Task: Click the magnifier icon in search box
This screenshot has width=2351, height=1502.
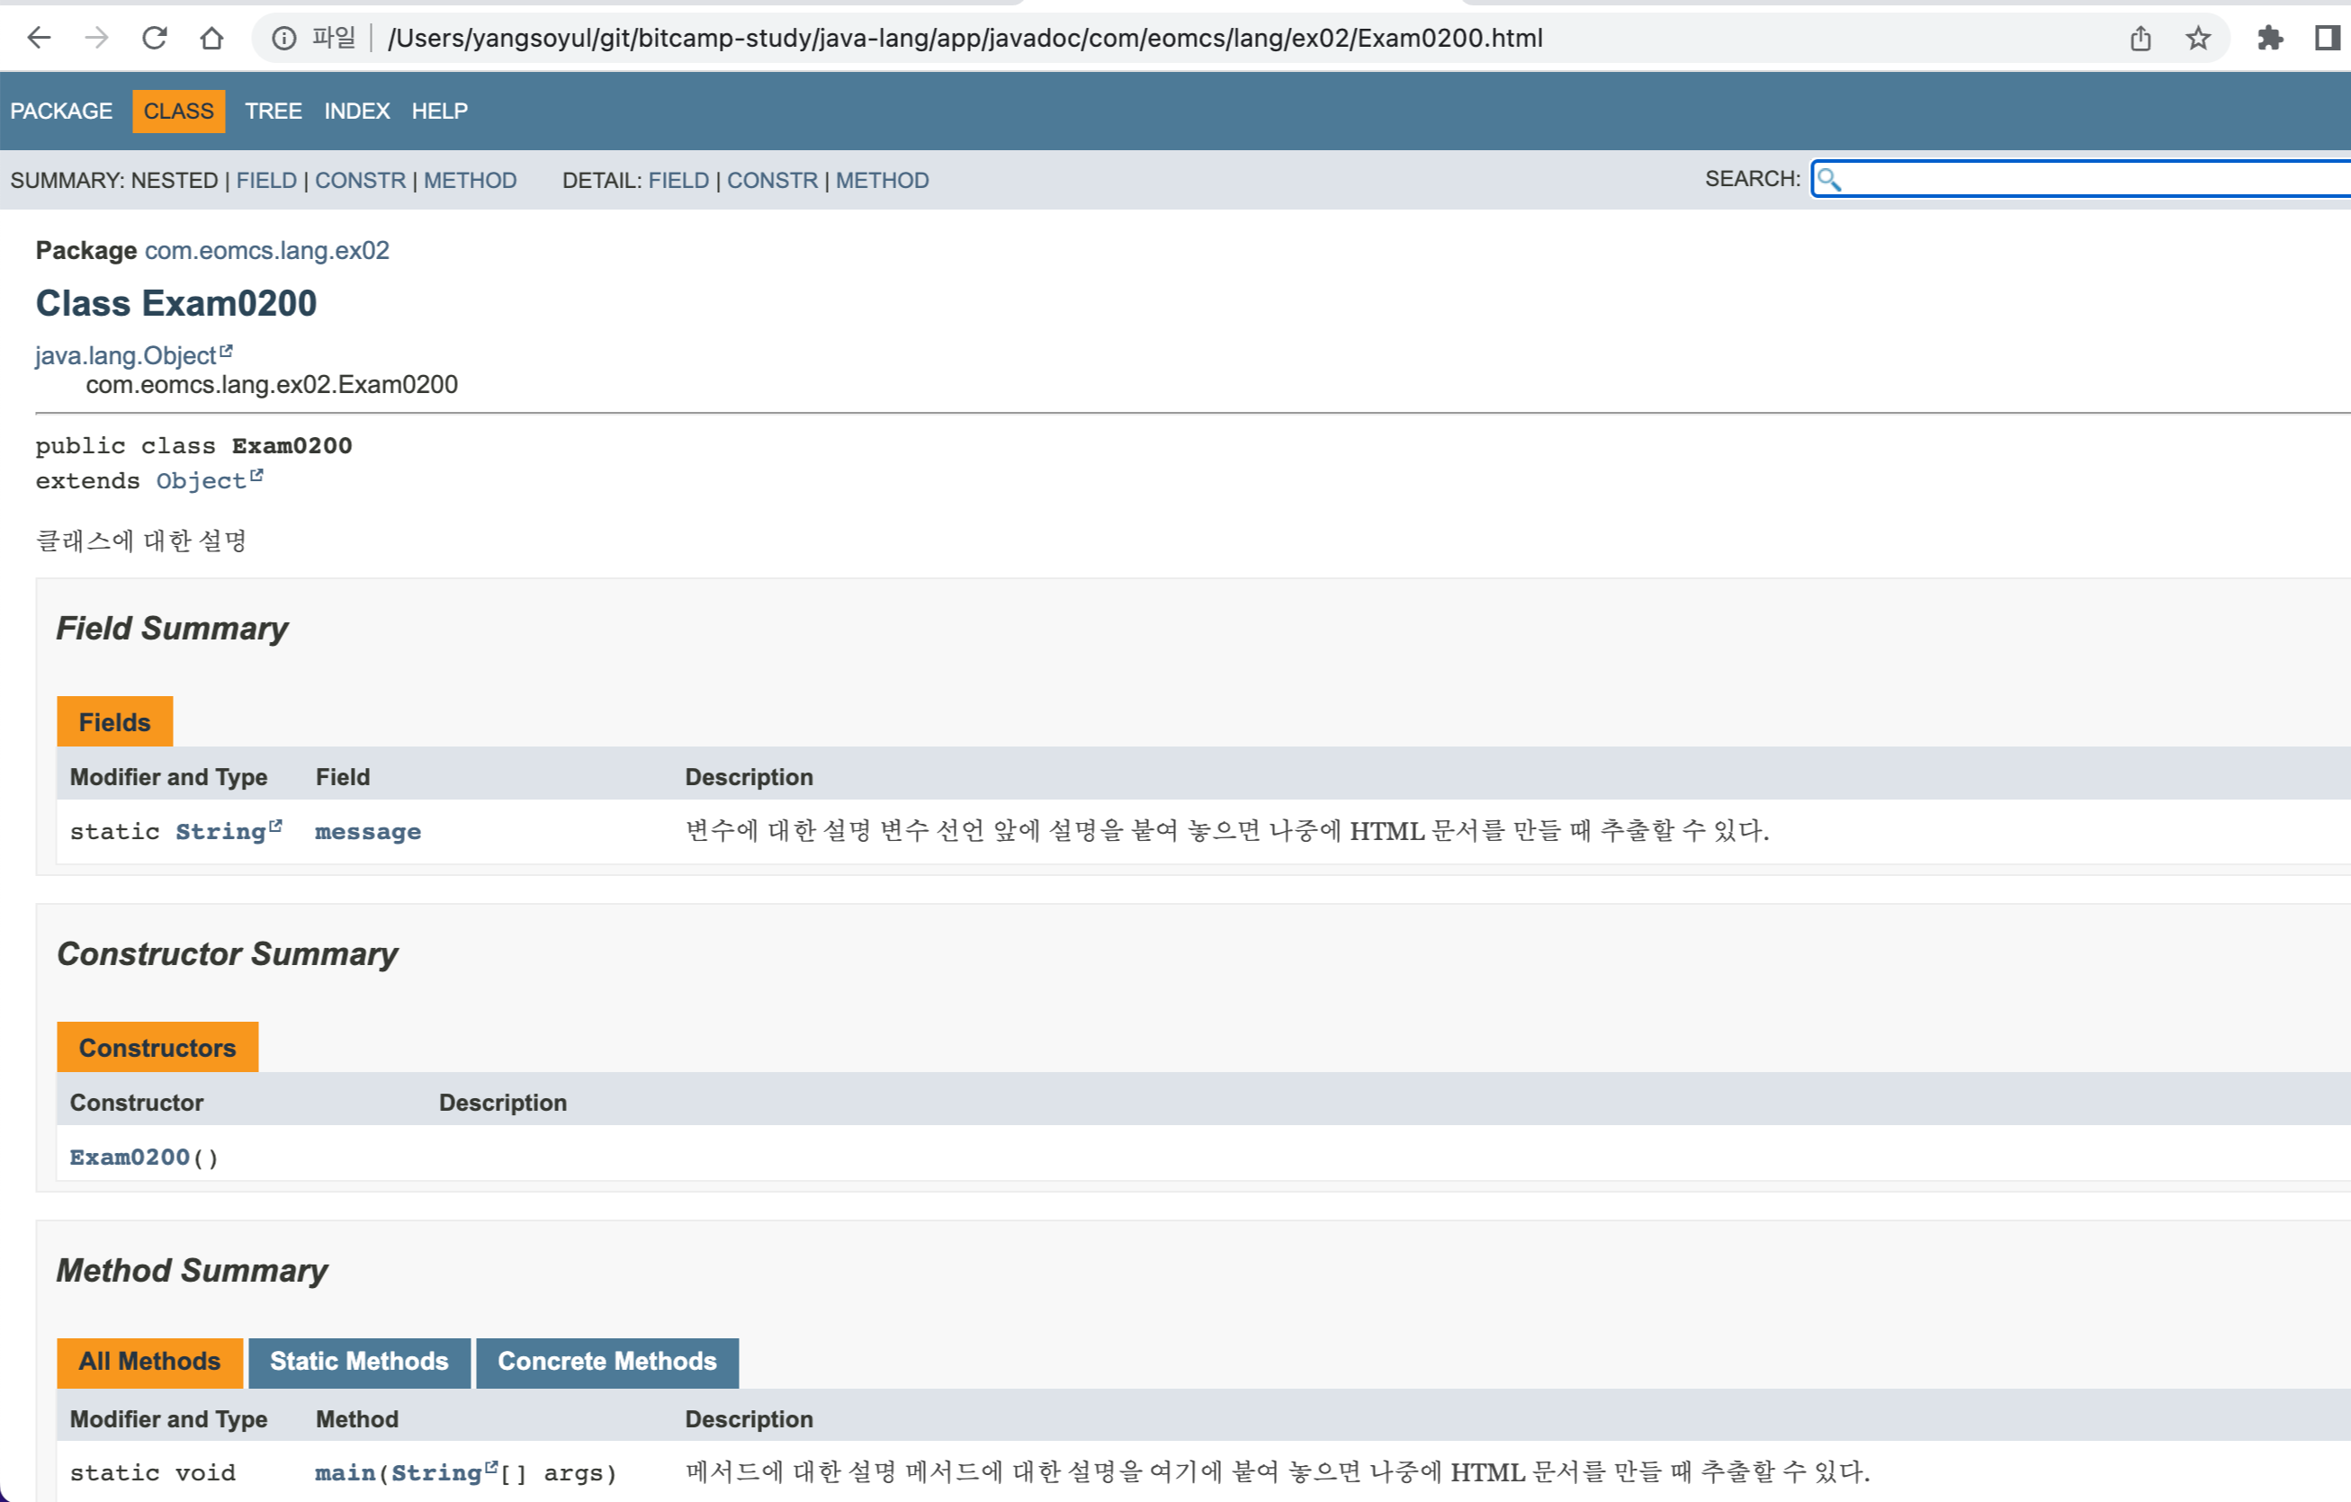Action: pos(1830,179)
